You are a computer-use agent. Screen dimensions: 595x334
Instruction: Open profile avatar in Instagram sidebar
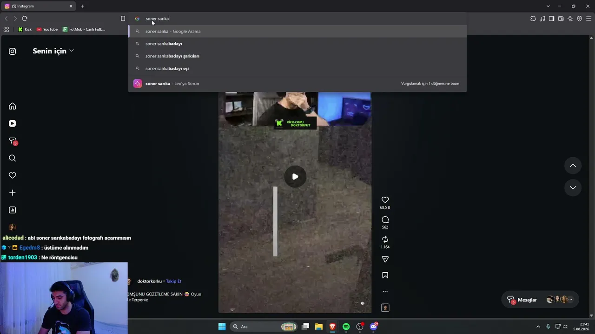13,227
